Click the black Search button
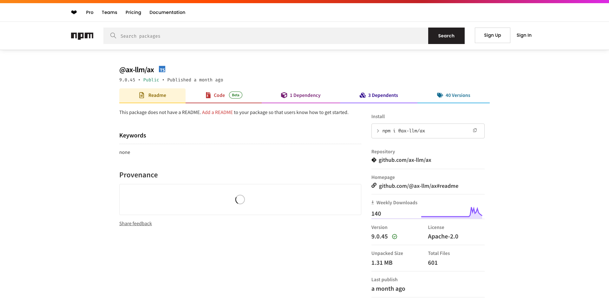 click(x=446, y=36)
